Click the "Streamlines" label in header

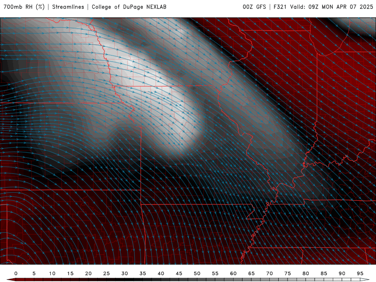click(68, 7)
